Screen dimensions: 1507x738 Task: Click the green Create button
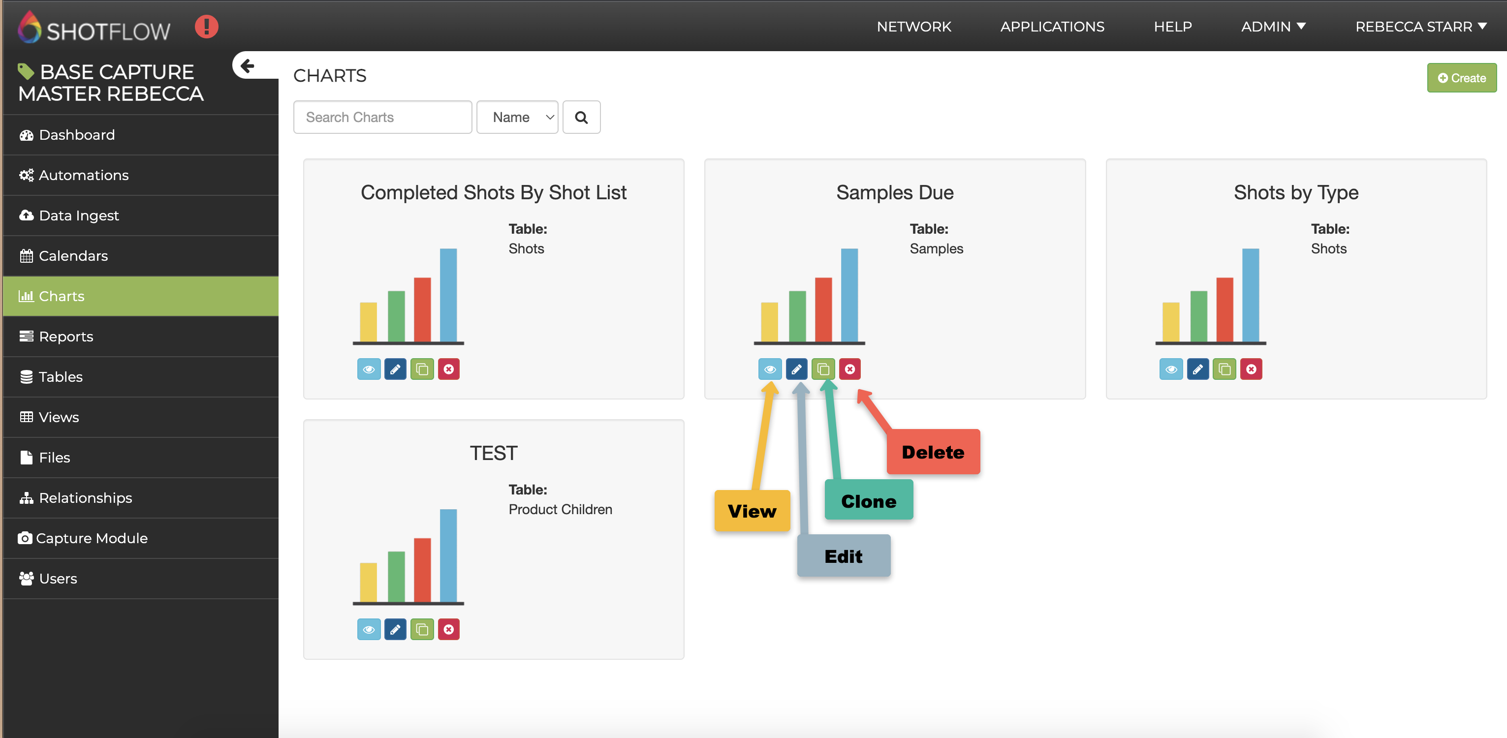tap(1461, 78)
